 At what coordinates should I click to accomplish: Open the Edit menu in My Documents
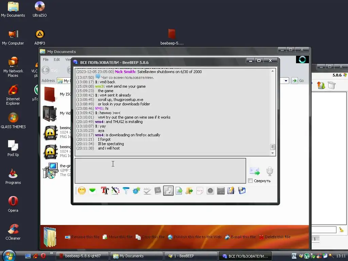[57, 59]
